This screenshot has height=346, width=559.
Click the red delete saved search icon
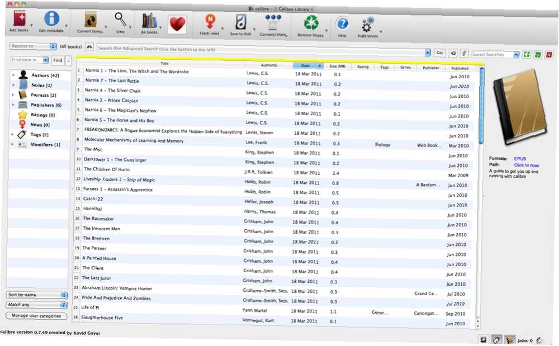[549, 55]
